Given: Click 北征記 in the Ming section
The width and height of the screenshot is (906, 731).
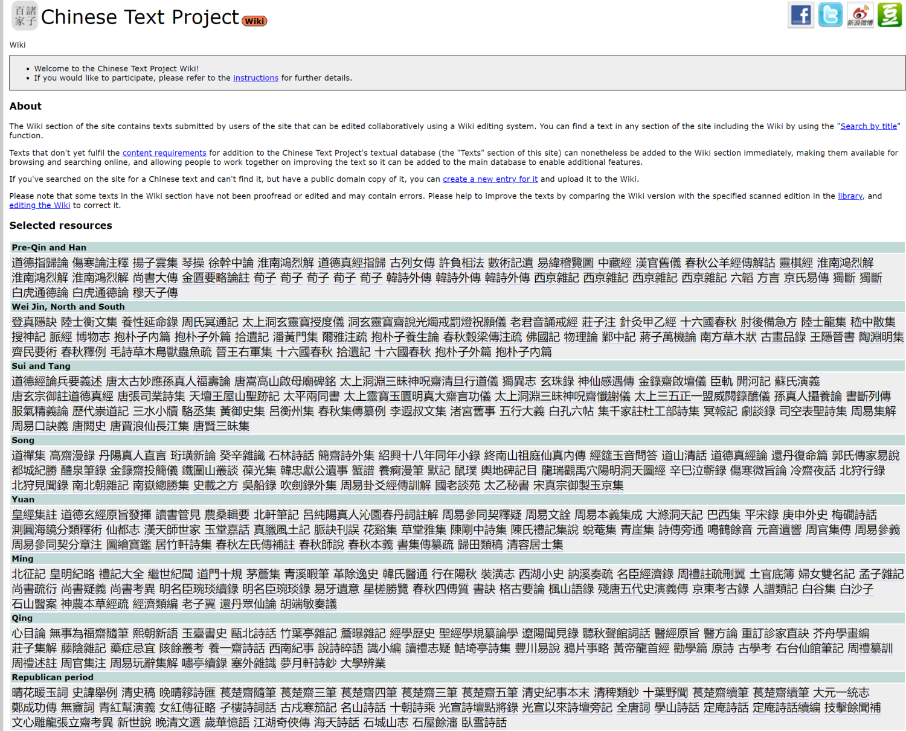Looking at the screenshot, I should 28,574.
